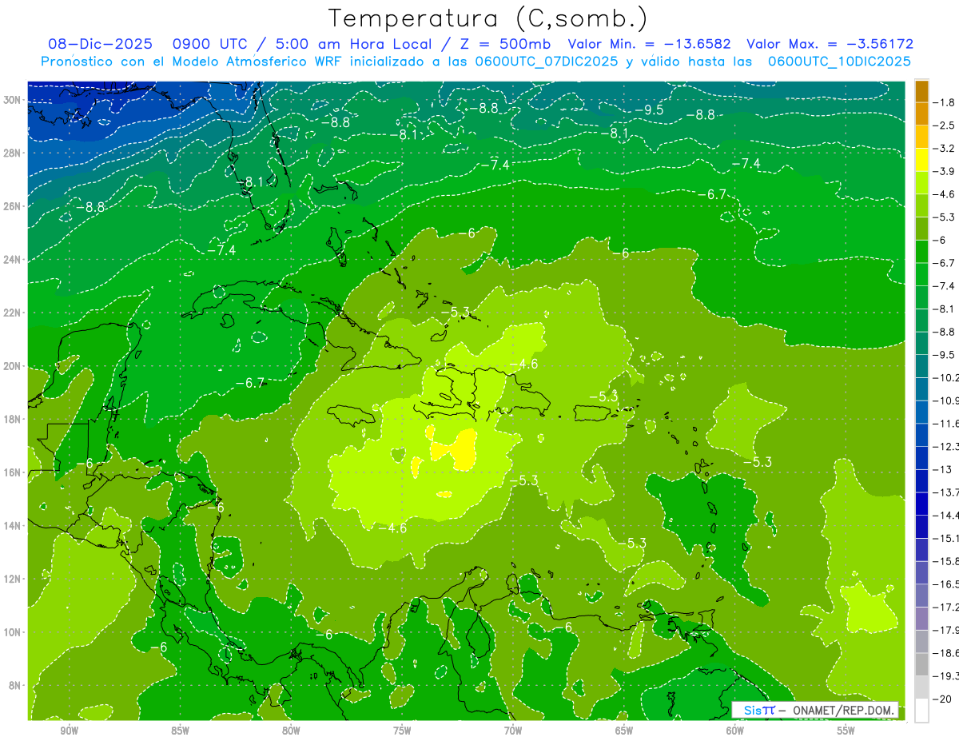Click the 75W longitude axis label
The height and width of the screenshot is (741, 959).
click(x=402, y=731)
